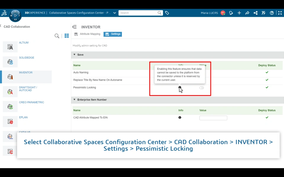The image size is (284, 177).
Task: Collapse the Save section
Action: tap(74, 55)
